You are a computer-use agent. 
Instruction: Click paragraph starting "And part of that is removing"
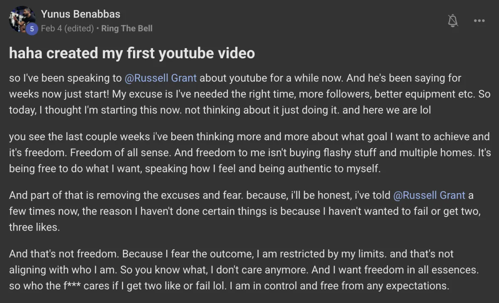point(245,211)
